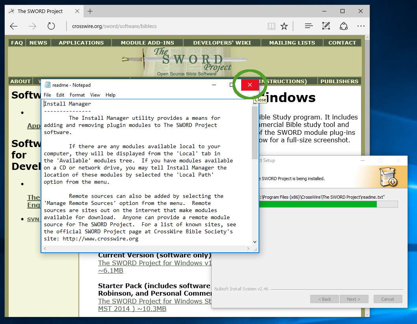
Task: Open Edge More actions ellipsis menu
Action: (x=361, y=26)
